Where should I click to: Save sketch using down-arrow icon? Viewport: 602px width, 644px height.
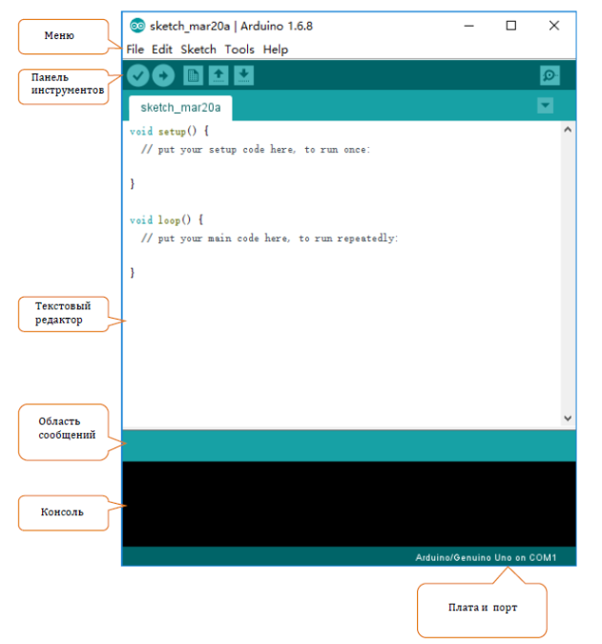click(x=244, y=75)
